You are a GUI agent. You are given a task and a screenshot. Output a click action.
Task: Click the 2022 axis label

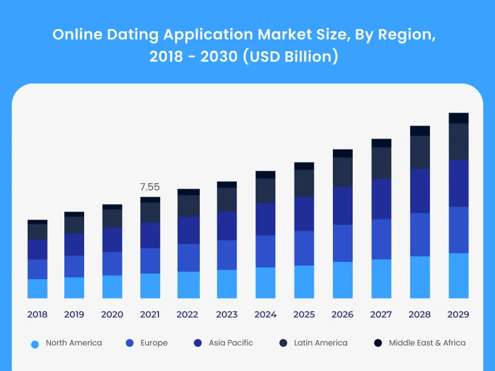(187, 315)
